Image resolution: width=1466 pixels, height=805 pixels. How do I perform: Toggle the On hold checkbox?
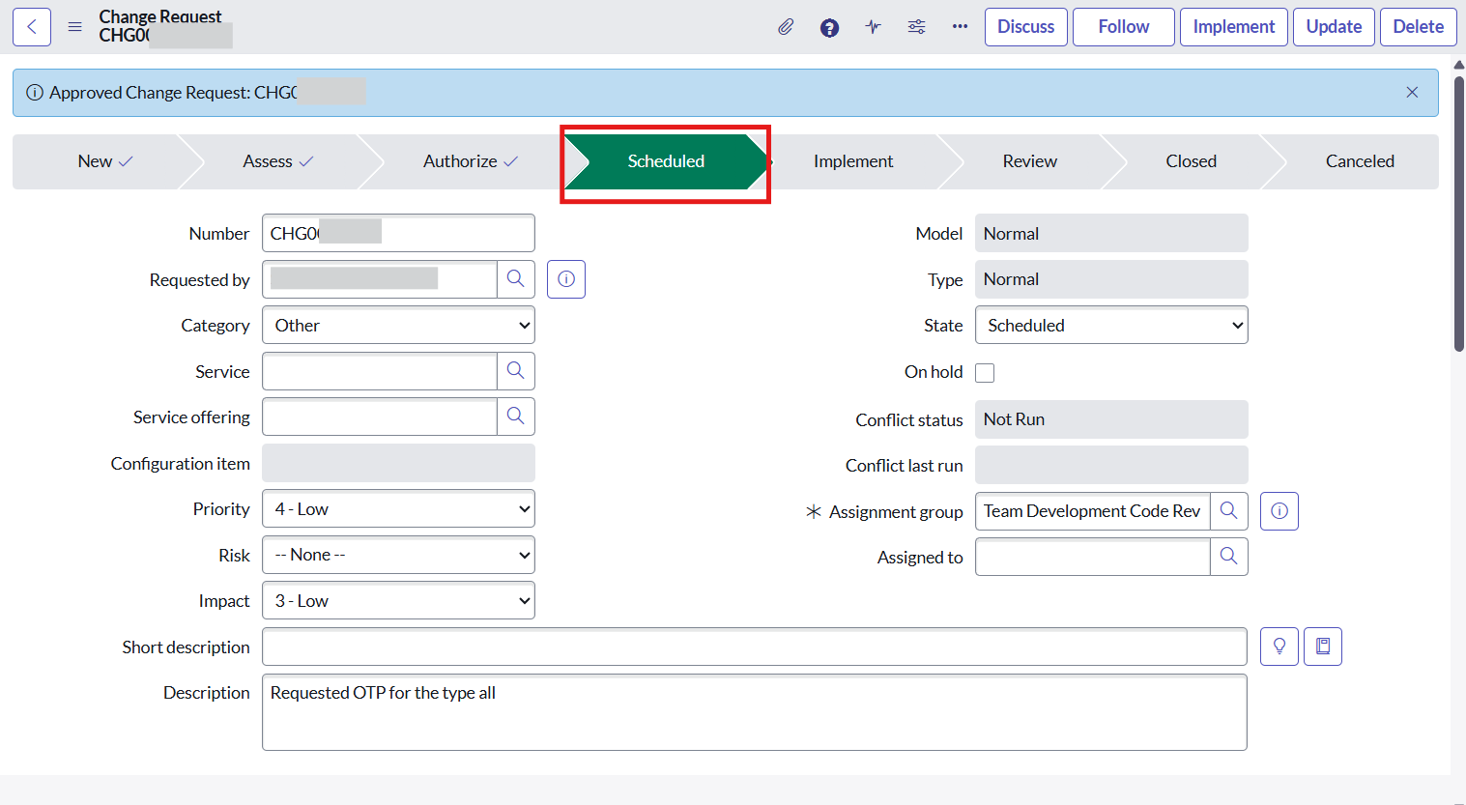pyautogui.click(x=985, y=373)
